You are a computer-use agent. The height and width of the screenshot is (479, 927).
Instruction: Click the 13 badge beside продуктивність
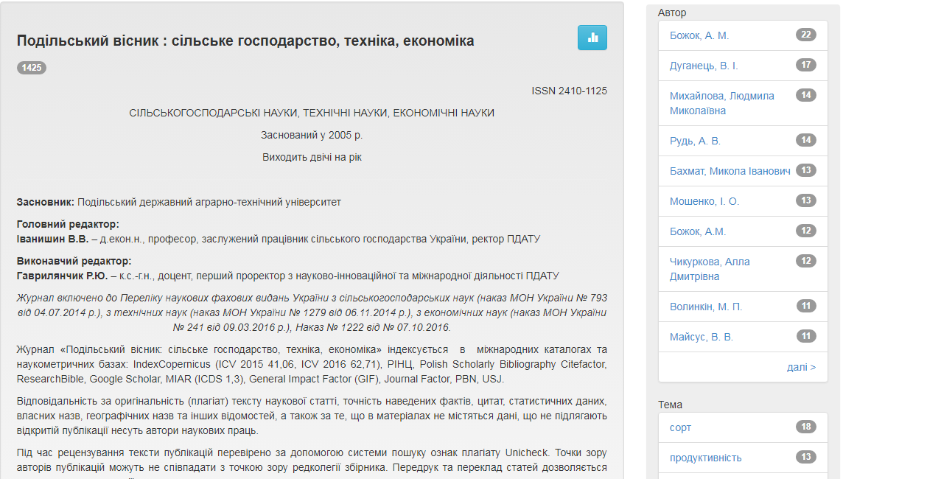806,457
